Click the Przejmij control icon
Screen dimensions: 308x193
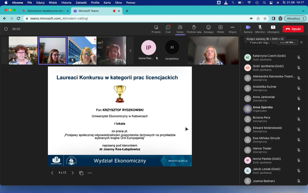click(156, 28)
